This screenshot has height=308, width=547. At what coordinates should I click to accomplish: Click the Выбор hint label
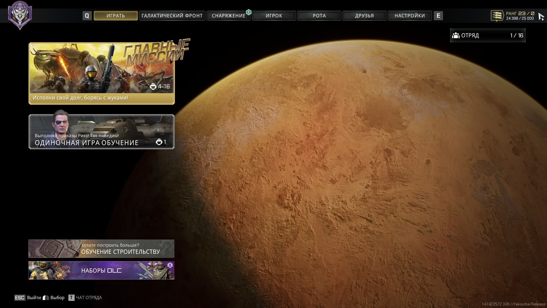[57, 297]
